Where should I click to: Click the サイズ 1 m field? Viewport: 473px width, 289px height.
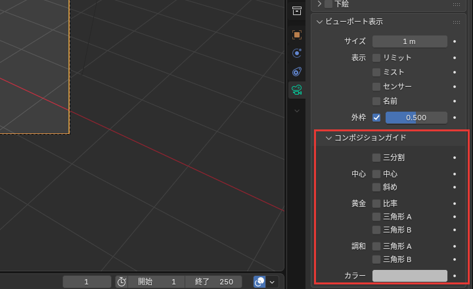tap(410, 41)
